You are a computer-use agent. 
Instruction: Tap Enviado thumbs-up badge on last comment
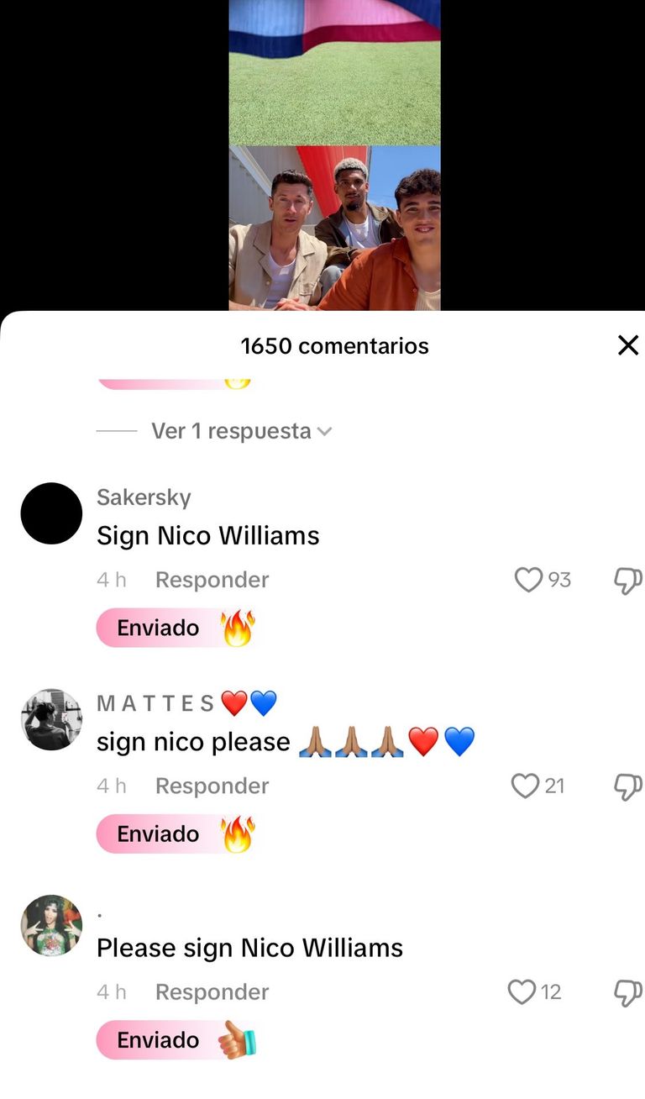coord(177,1039)
